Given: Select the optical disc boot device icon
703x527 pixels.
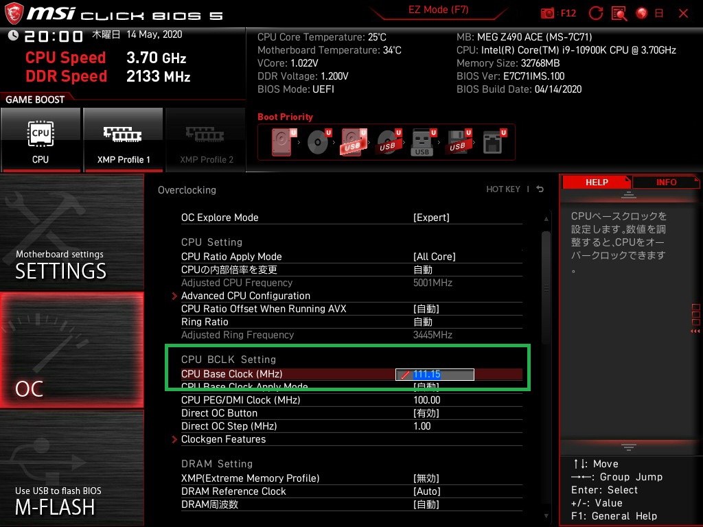Looking at the screenshot, I should point(319,142).
